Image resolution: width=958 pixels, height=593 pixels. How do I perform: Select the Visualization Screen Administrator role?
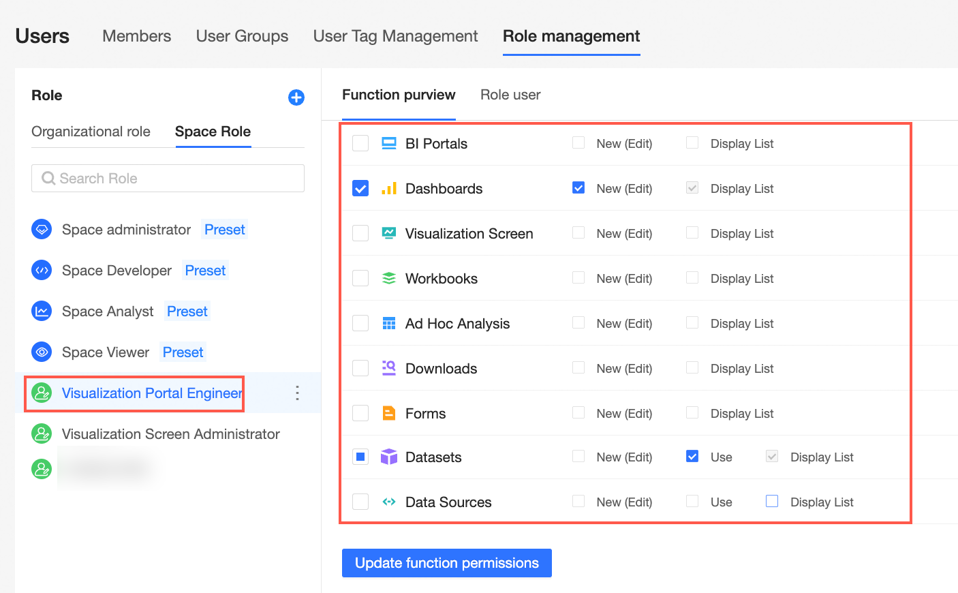point(170,434)
